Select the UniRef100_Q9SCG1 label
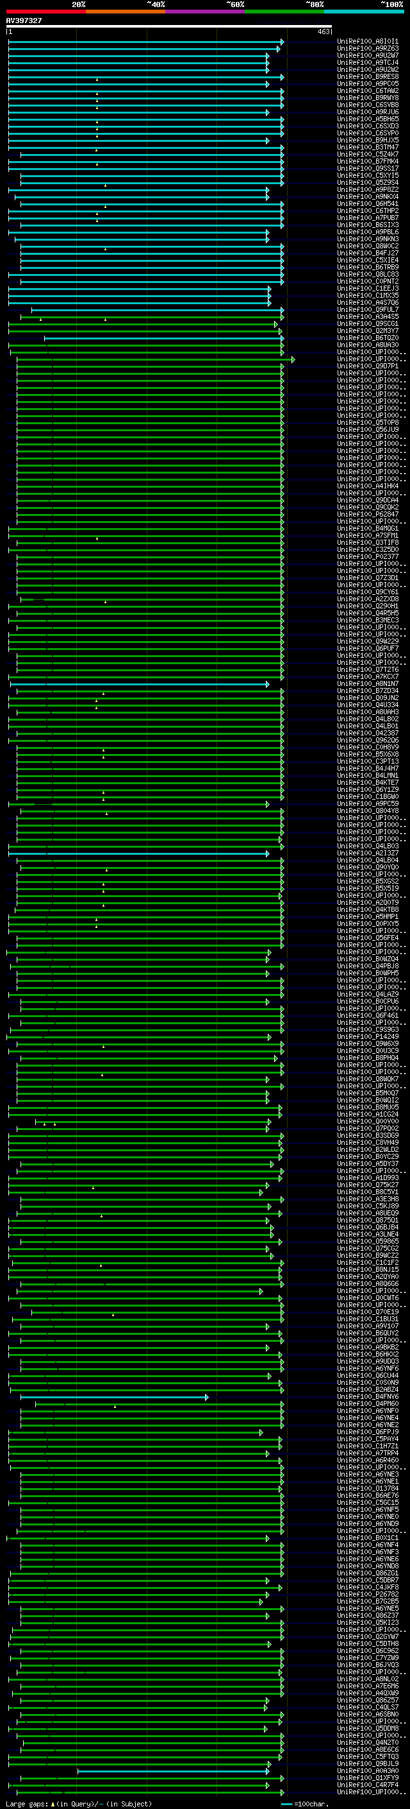 pyautogui.click(x=368, y=323)
